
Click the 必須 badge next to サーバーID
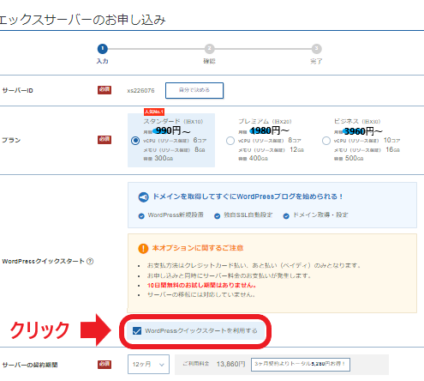(105, 90)
